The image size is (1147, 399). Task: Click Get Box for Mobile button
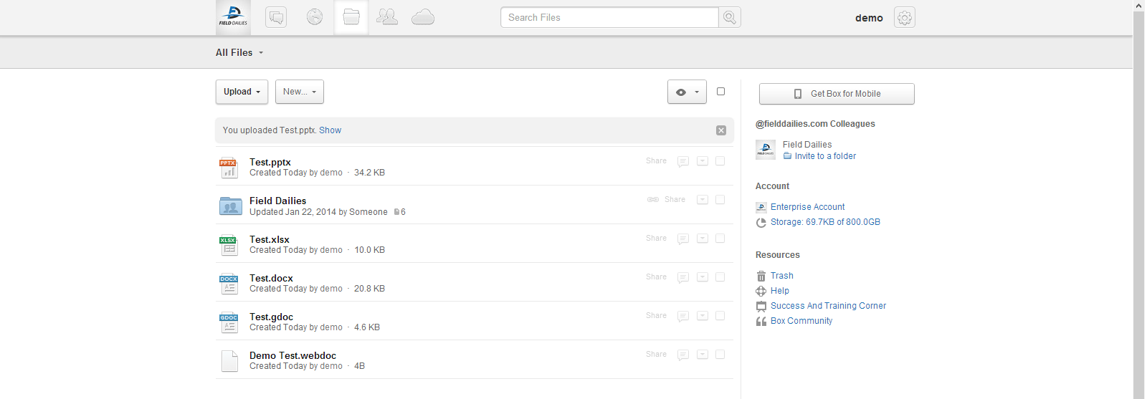(x=837, y=94)
